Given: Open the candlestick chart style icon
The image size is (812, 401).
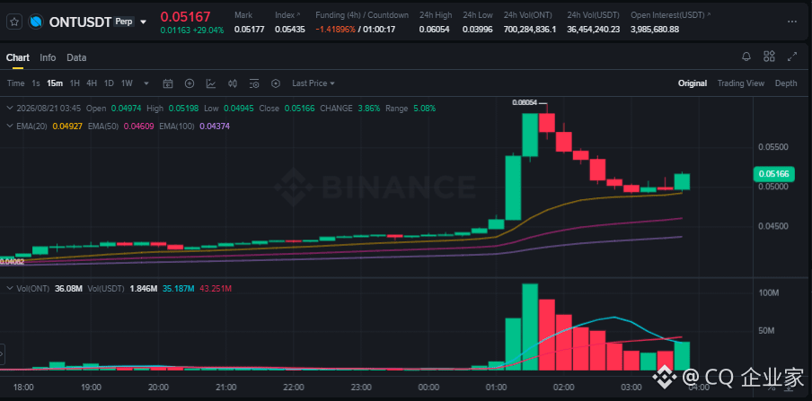Looking at the screenshot, I should [x=233, y=83].
